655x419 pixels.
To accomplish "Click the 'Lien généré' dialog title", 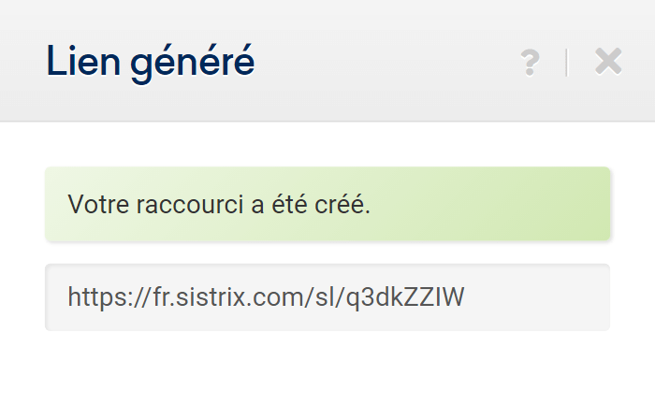I will click(151, 63).
